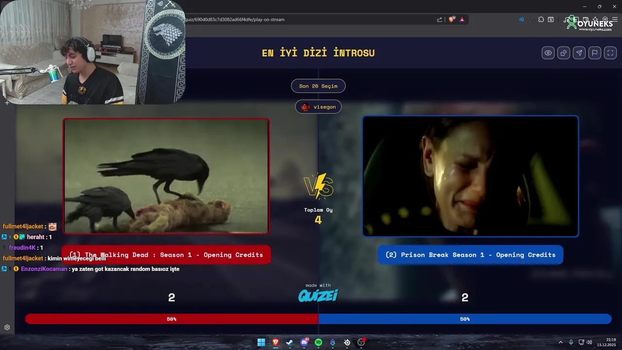Click the yellow lightning VS emblem

tap(318, 186)
